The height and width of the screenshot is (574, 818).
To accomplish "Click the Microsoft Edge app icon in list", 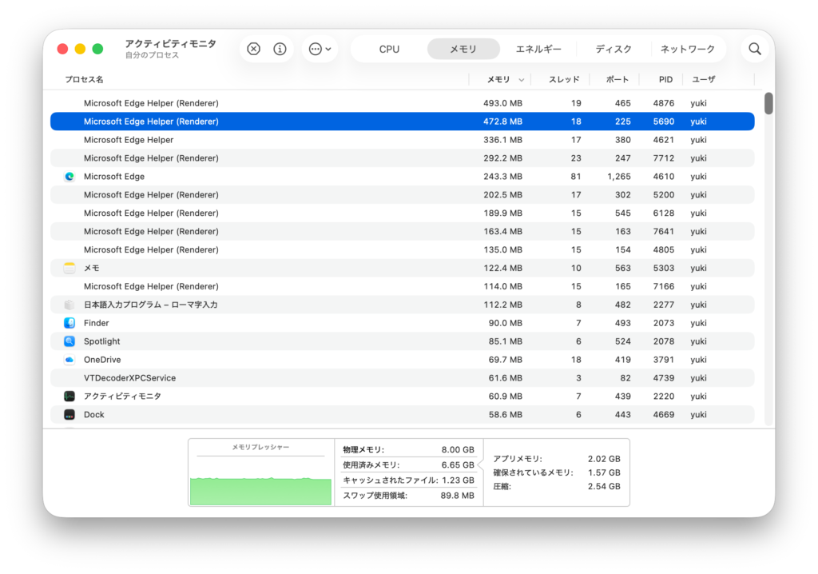I will (x=69, y=177).
